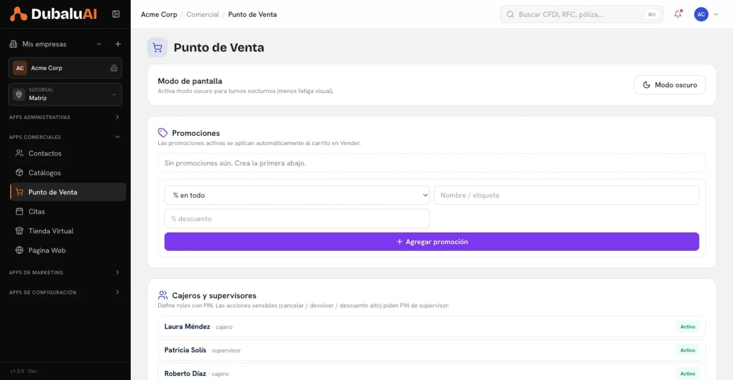Viewport: 733px width, 380px height.
Task: Click the Nombre / etiqueta field
Action: click(x=567, y=195)
